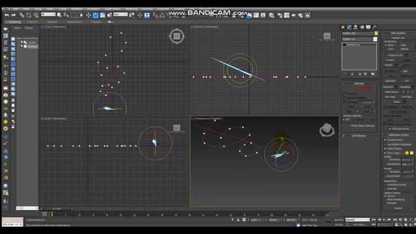Activate the Select and Move tool

88,15
